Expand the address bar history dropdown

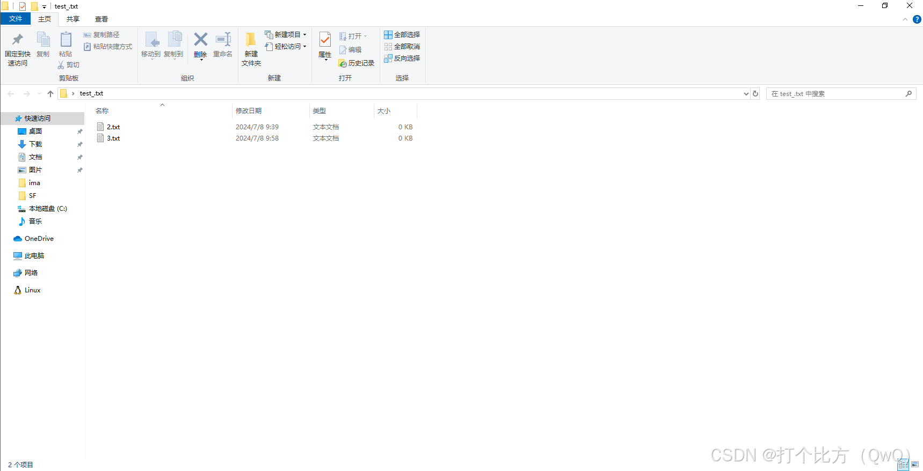coord(746,94)
